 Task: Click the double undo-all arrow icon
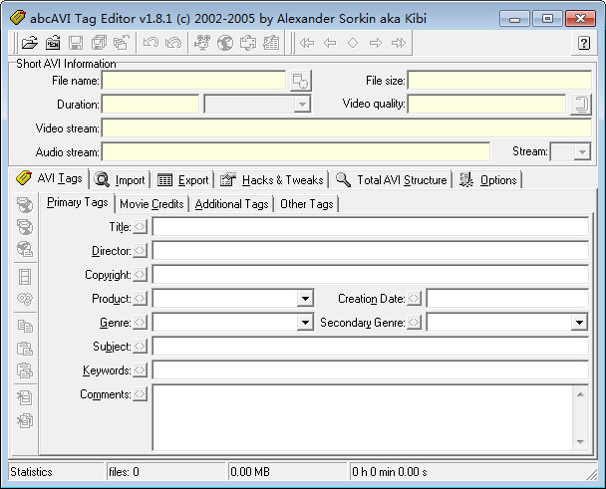(x=173, y=43)
